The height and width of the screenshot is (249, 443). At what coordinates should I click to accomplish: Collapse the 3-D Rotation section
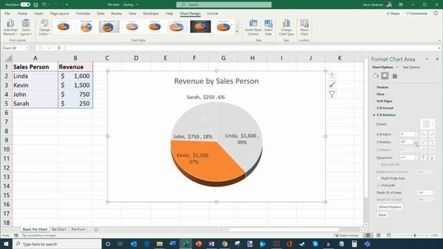tap(386, 115)
